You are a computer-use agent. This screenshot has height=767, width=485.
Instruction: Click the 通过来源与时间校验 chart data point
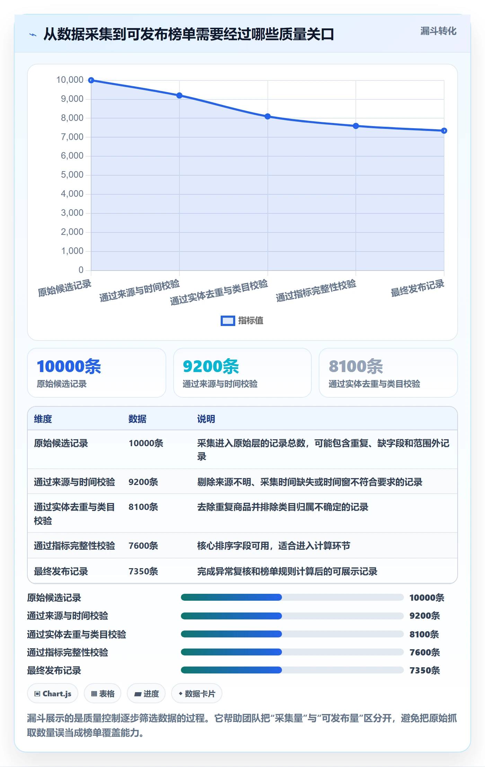point(179,96)
